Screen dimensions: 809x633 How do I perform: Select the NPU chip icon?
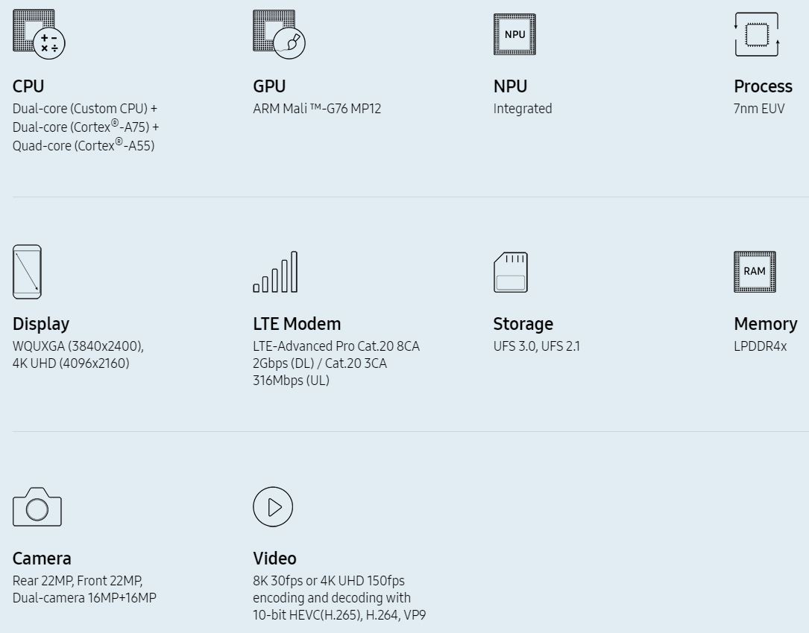(x=514, y=34)
